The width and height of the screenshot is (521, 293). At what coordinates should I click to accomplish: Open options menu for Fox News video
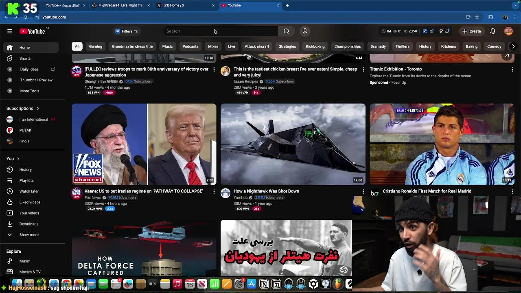point(214,192)
